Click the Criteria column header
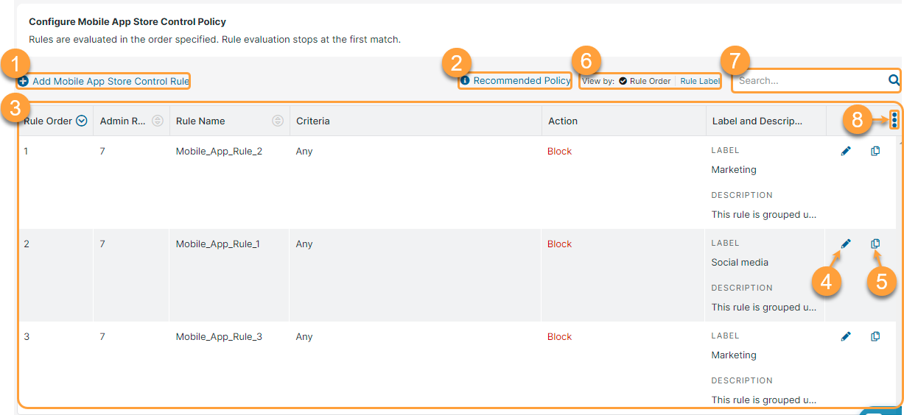This screenshot has width=904, height=415. 313,121
